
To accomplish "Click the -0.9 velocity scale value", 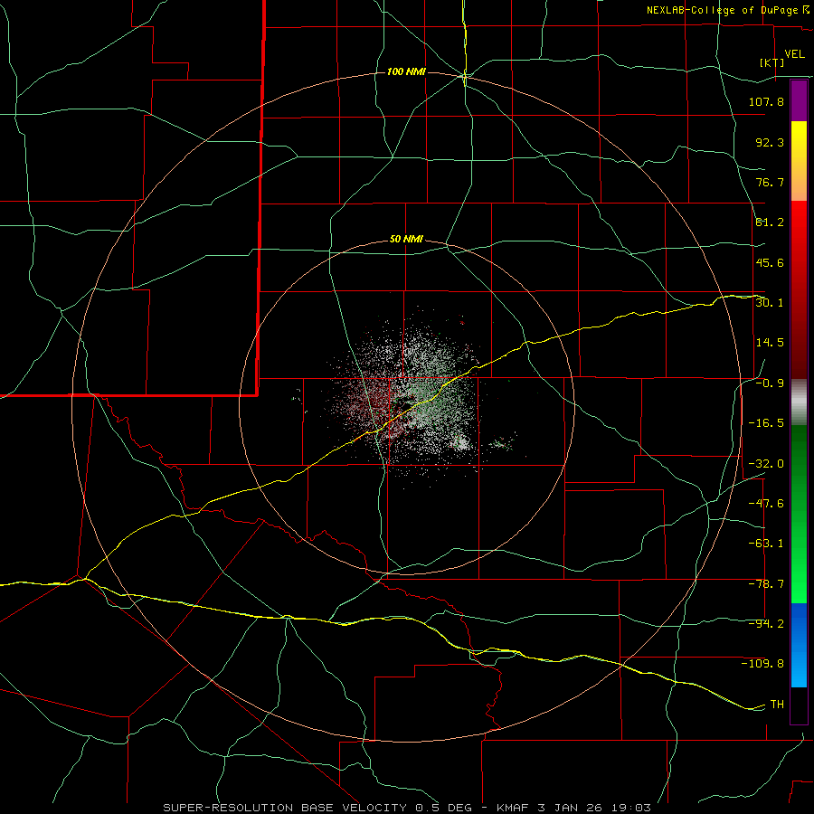I will pyautogui.click(x=770, y=383).
